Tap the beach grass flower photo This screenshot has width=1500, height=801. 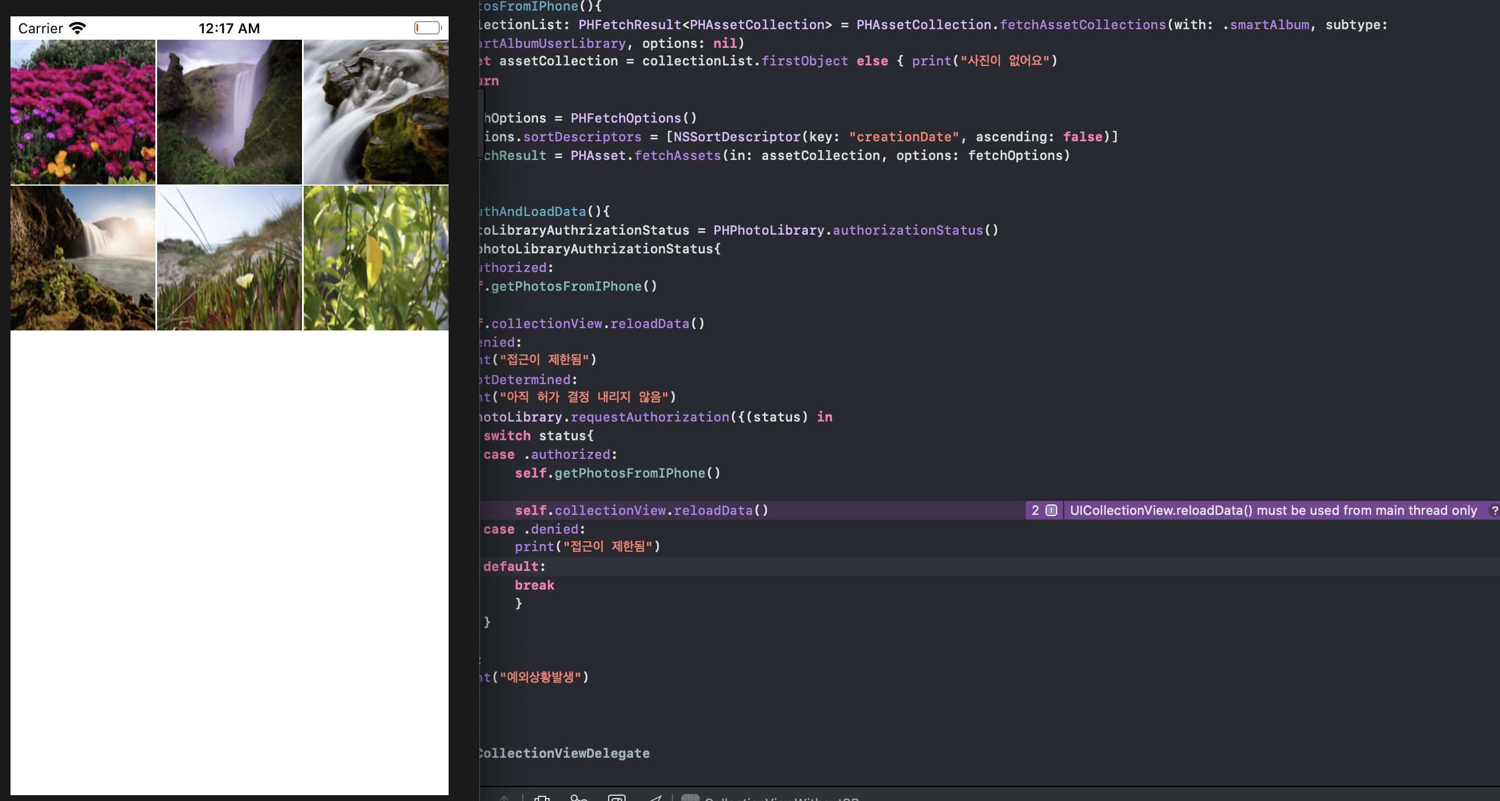pos(230,258)
